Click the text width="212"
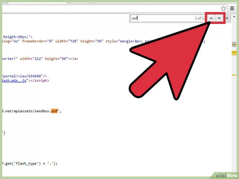The height and width of the screenshot is (179, 239). 31,59
